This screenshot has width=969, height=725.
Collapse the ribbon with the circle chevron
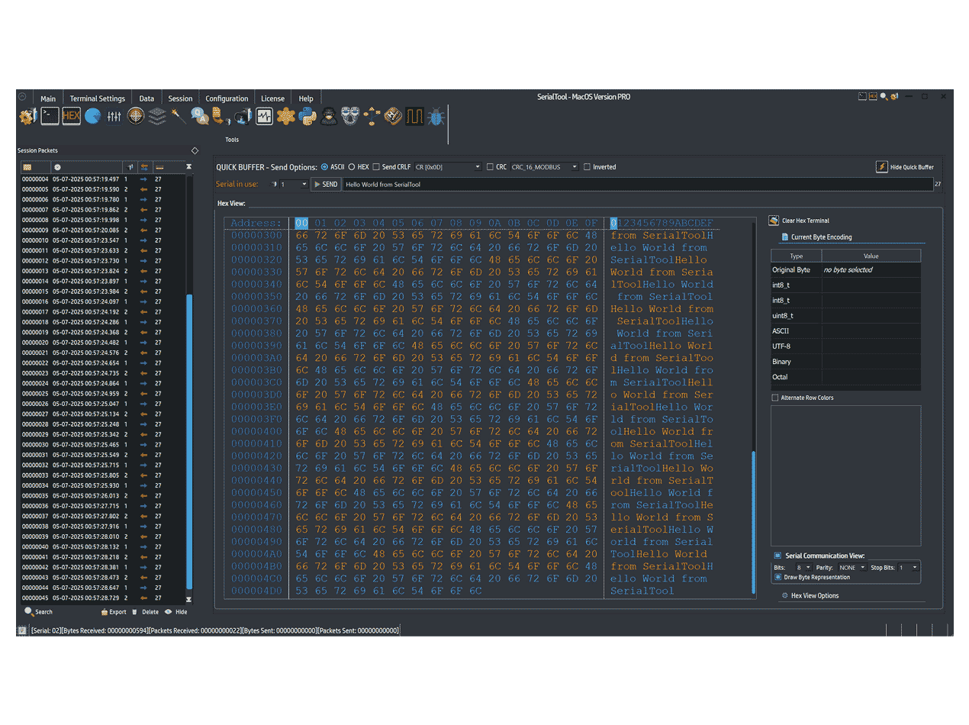click(x=22, y=97)
